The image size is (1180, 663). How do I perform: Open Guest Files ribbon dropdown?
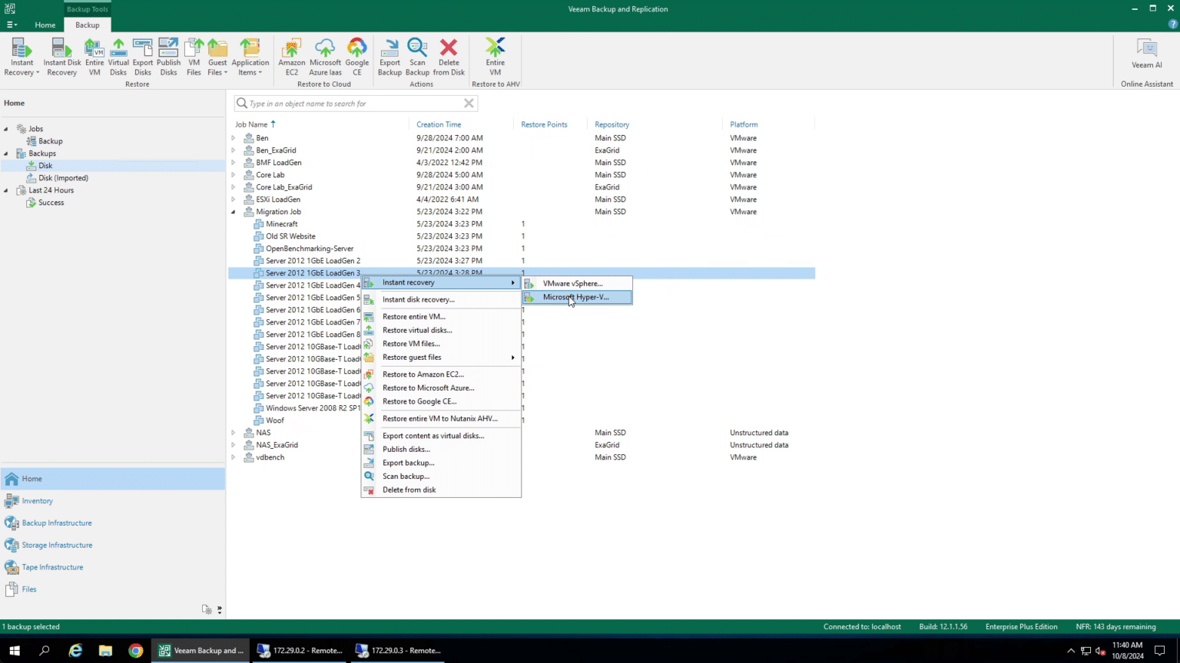(217, 57)
